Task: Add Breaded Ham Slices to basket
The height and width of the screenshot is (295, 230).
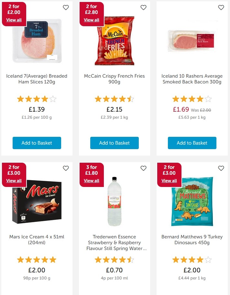Action: pos(37,143)
